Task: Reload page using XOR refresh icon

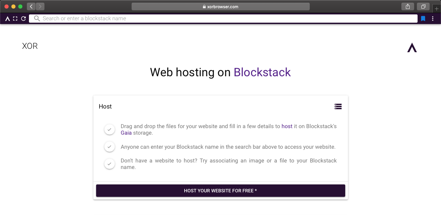Action: [x=23, y=19]
